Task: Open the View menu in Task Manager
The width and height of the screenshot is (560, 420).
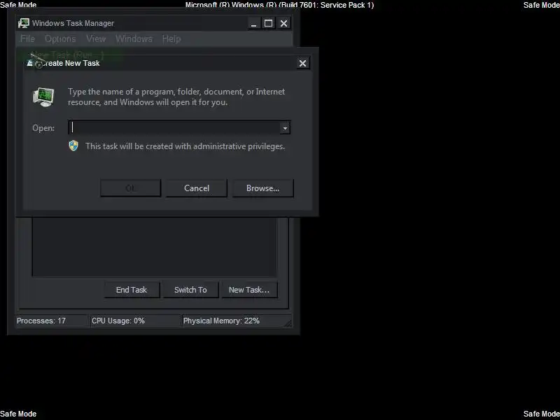Action: point(96,38)
